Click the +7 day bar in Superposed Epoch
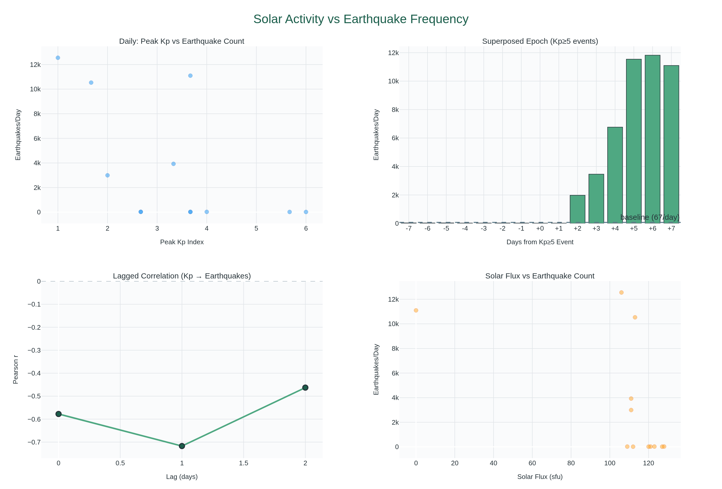Screen dimensions: 722x489 (x=671, y=144)
